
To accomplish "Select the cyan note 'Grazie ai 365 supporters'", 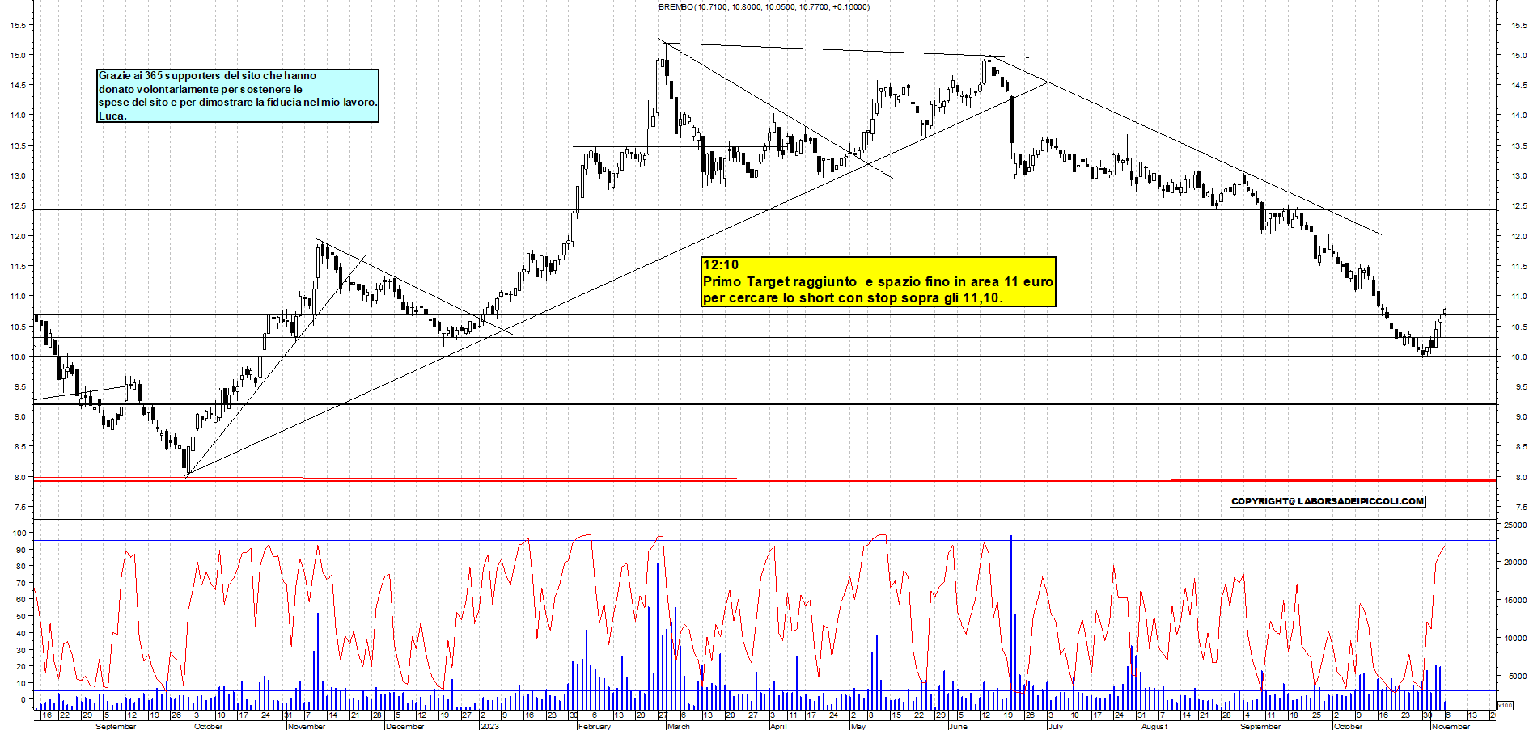I will pyautogui.click(x=238, y=95).
